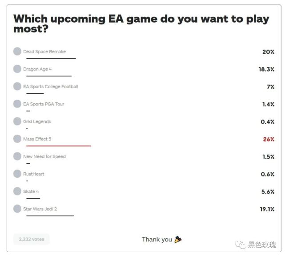Select EA Sports College Football radio button
This screenshot has height=257, width=285.
(x=17, y=86)
